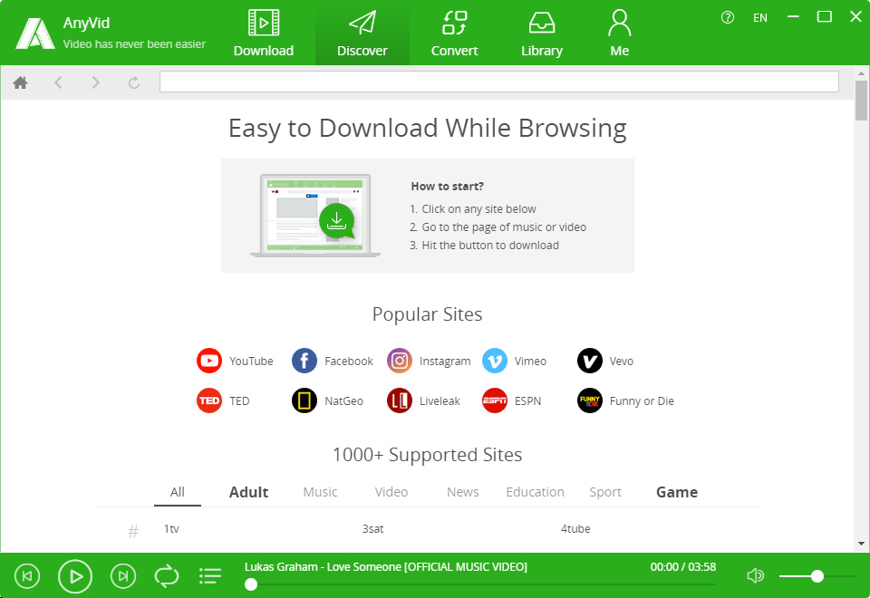
Task: Click the Facebook text link
Action: click(x=348, y=362)
